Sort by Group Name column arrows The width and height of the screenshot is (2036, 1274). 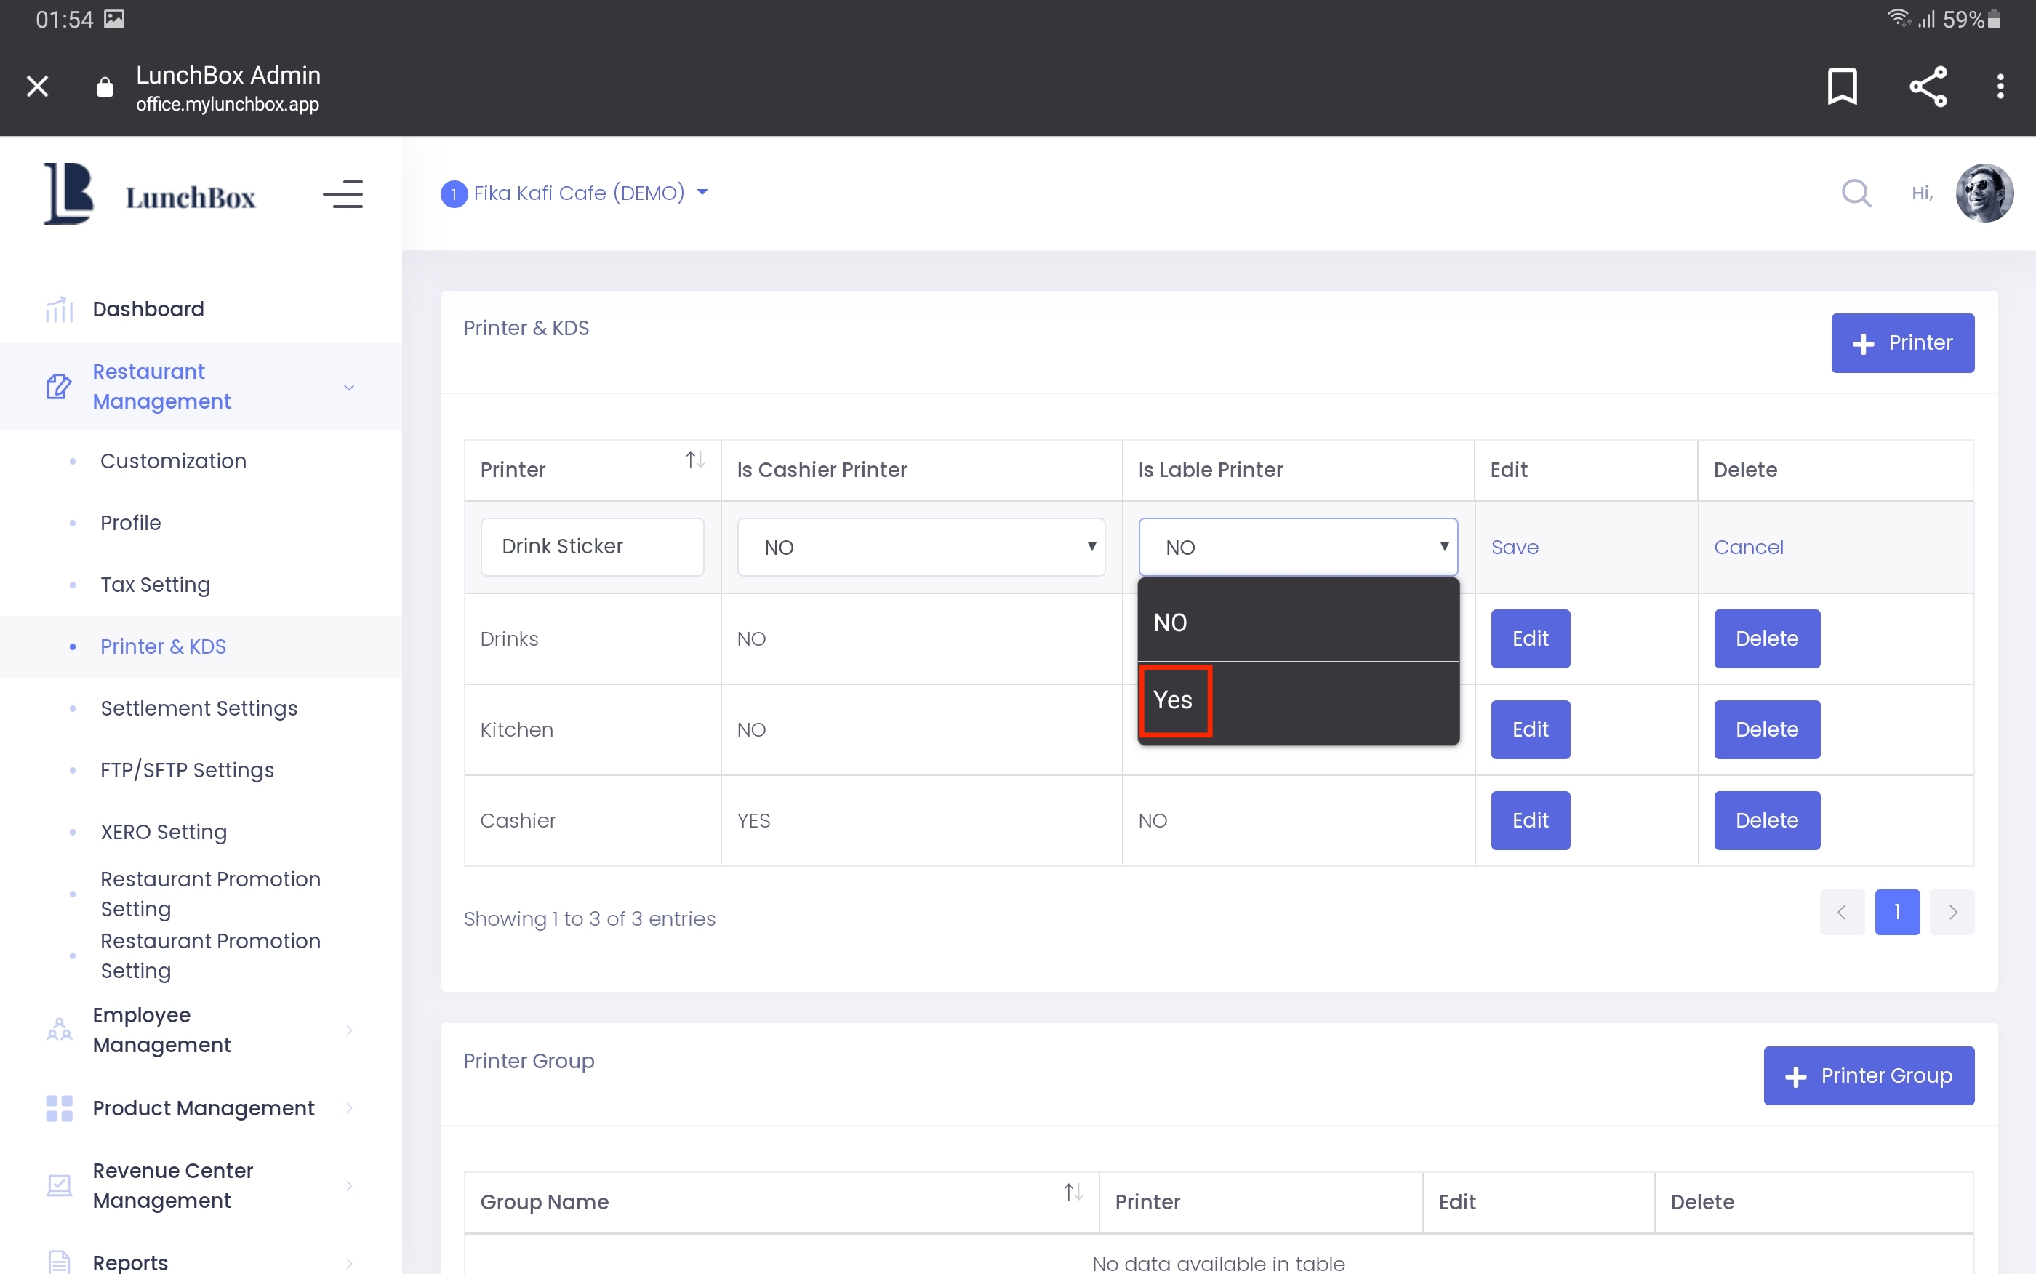1073,1193
